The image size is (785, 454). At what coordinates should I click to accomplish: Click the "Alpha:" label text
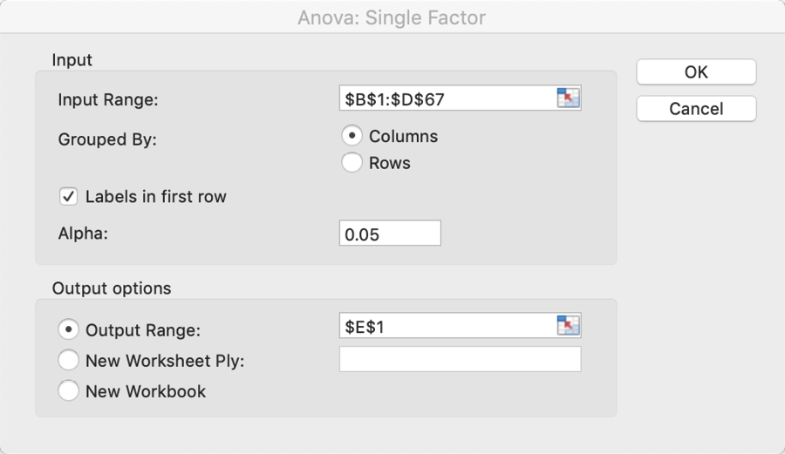click(x=83, y=234)
